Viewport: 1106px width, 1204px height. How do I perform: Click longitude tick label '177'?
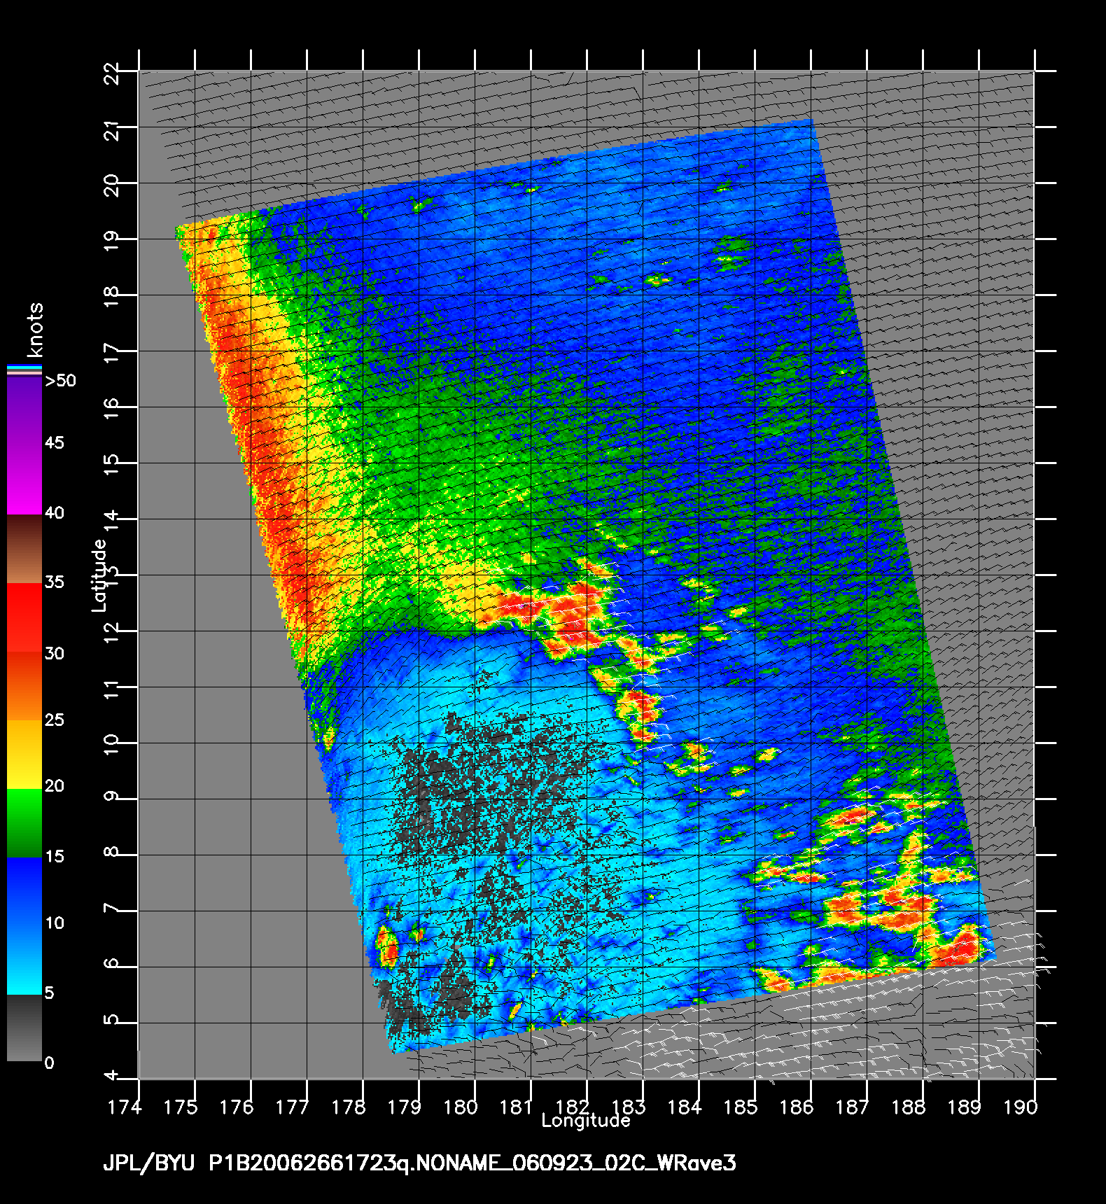coord(293,1107)
